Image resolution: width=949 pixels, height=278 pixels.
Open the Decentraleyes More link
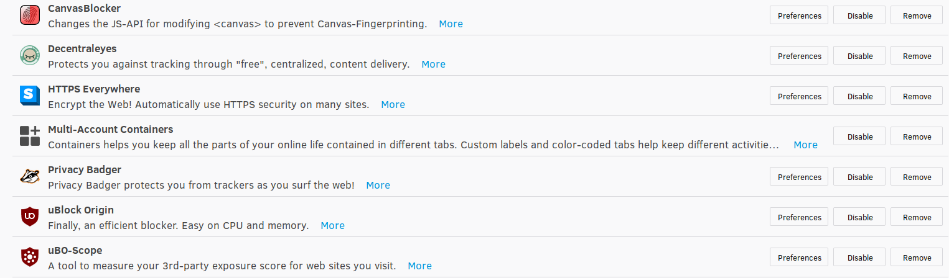pos(433,64)
